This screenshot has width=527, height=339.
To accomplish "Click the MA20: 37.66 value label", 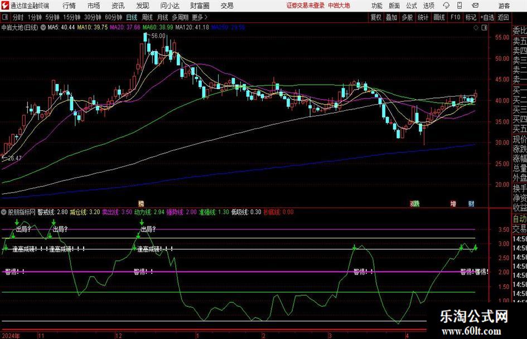I will [125, 27].
